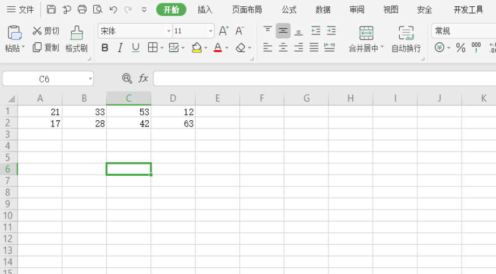The width and height of the screenshot is (496, 274).
Task: Click the zoom magnifier icon beside fx
Action: click(127, 79)
